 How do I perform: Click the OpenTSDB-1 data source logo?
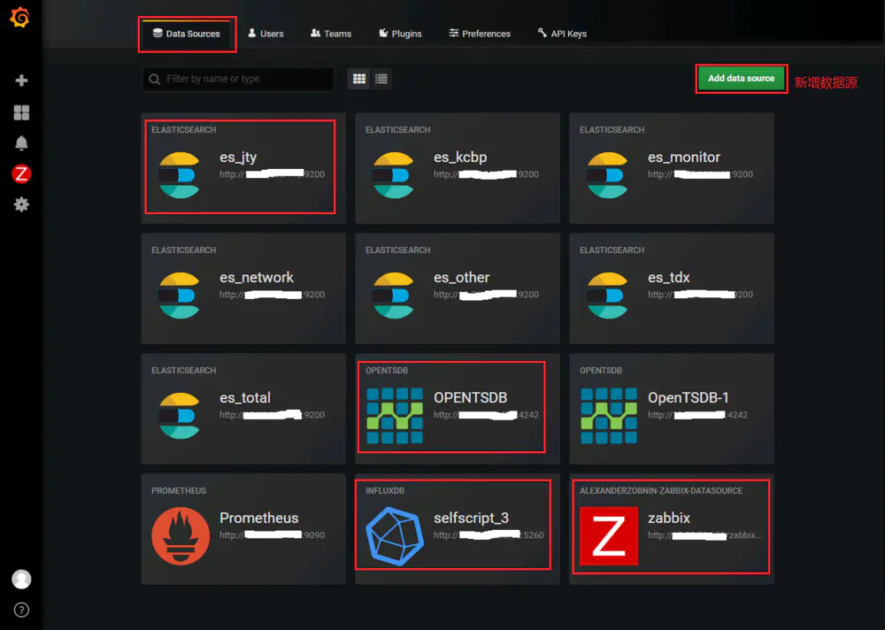point(609,416)
